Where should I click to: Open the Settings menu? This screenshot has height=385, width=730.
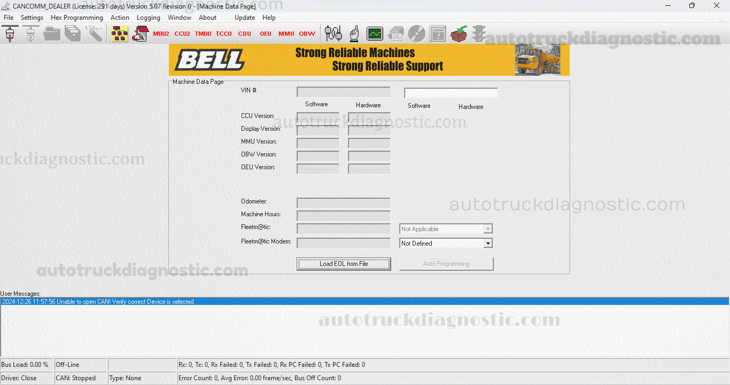tap(32, 18)
